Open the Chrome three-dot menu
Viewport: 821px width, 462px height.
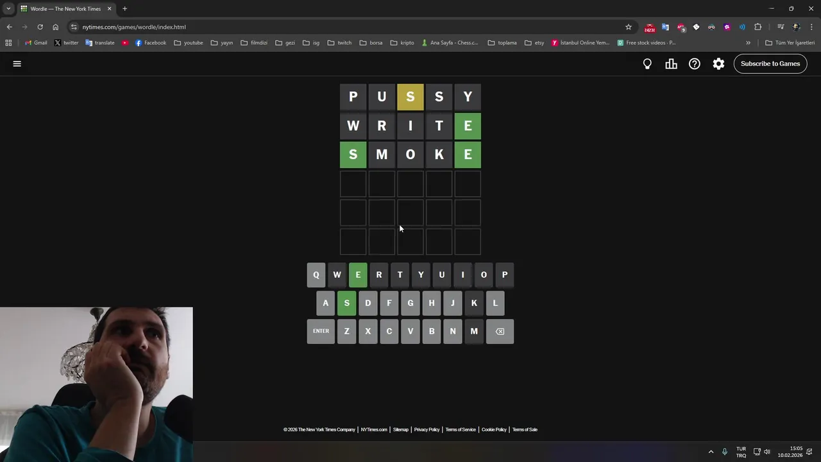811,27
